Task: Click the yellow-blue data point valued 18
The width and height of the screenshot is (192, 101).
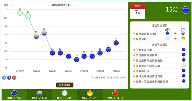Action: coord(44,33)
